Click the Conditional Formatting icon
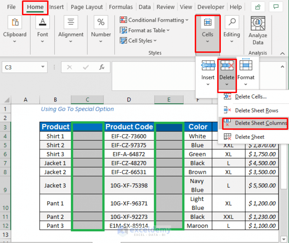The image size is (289, 243). tap(123, 20)
